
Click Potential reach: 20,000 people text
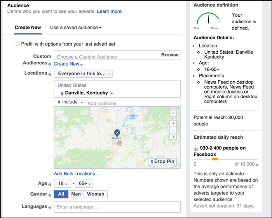[218, 121]
